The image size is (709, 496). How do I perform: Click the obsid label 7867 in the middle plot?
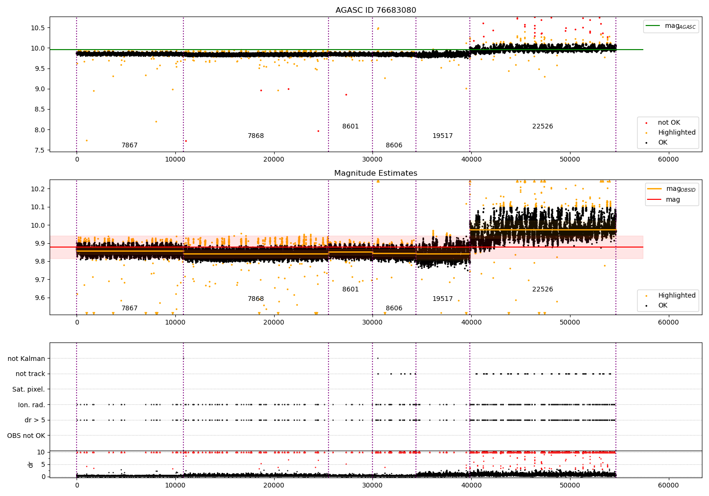point(130,308)
